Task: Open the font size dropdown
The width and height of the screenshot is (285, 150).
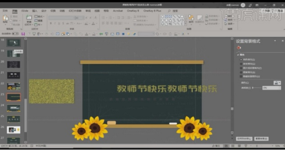Action: click(x=83, y=18)
